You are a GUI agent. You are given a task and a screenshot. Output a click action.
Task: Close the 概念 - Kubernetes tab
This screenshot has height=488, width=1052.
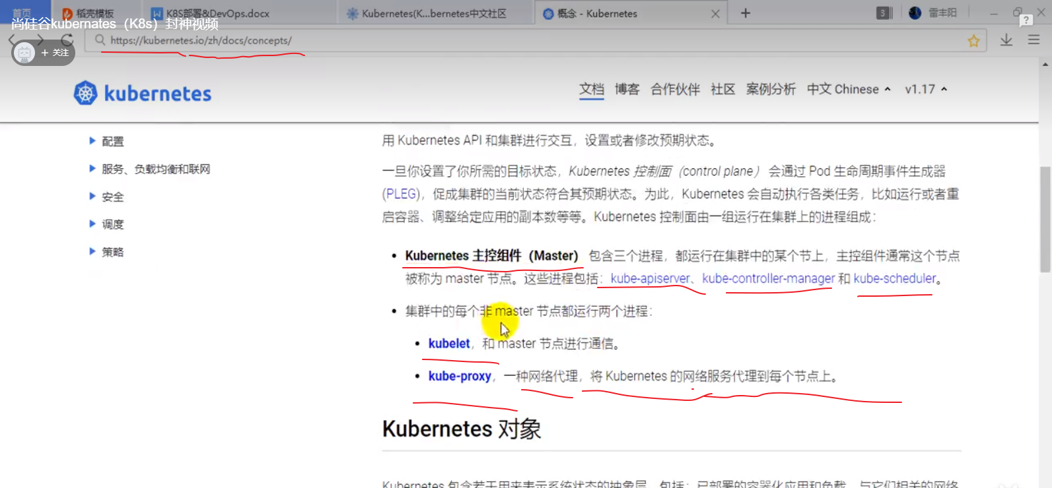coord(715,13)
